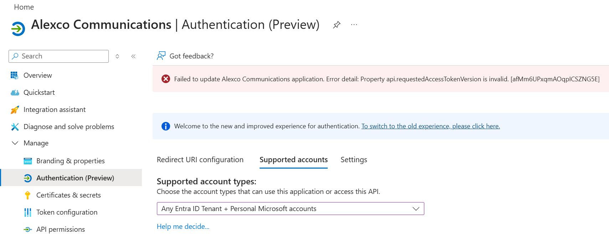Switch to Redirect URI configuration tab

tap(200, 160)
